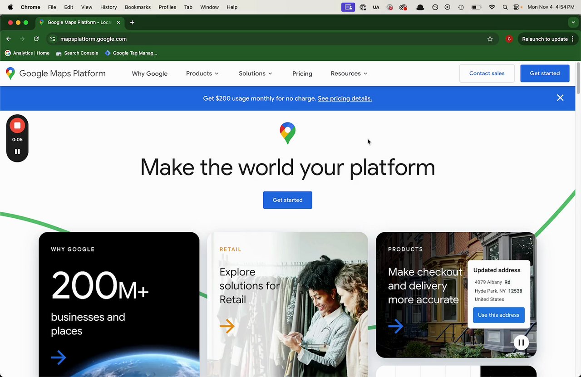This screenshot has width=581, height=377.
Task: Open the History menu
Action: (x=108, y=7)
